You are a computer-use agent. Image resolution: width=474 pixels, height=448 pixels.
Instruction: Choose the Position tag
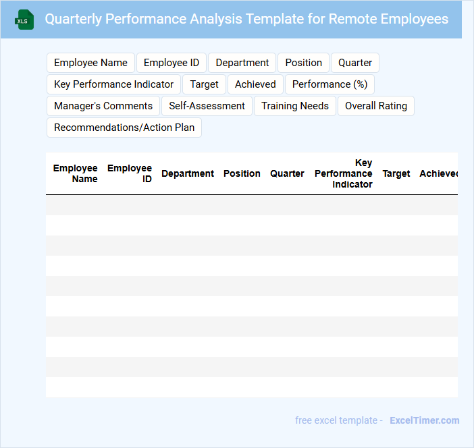(303, 63)
